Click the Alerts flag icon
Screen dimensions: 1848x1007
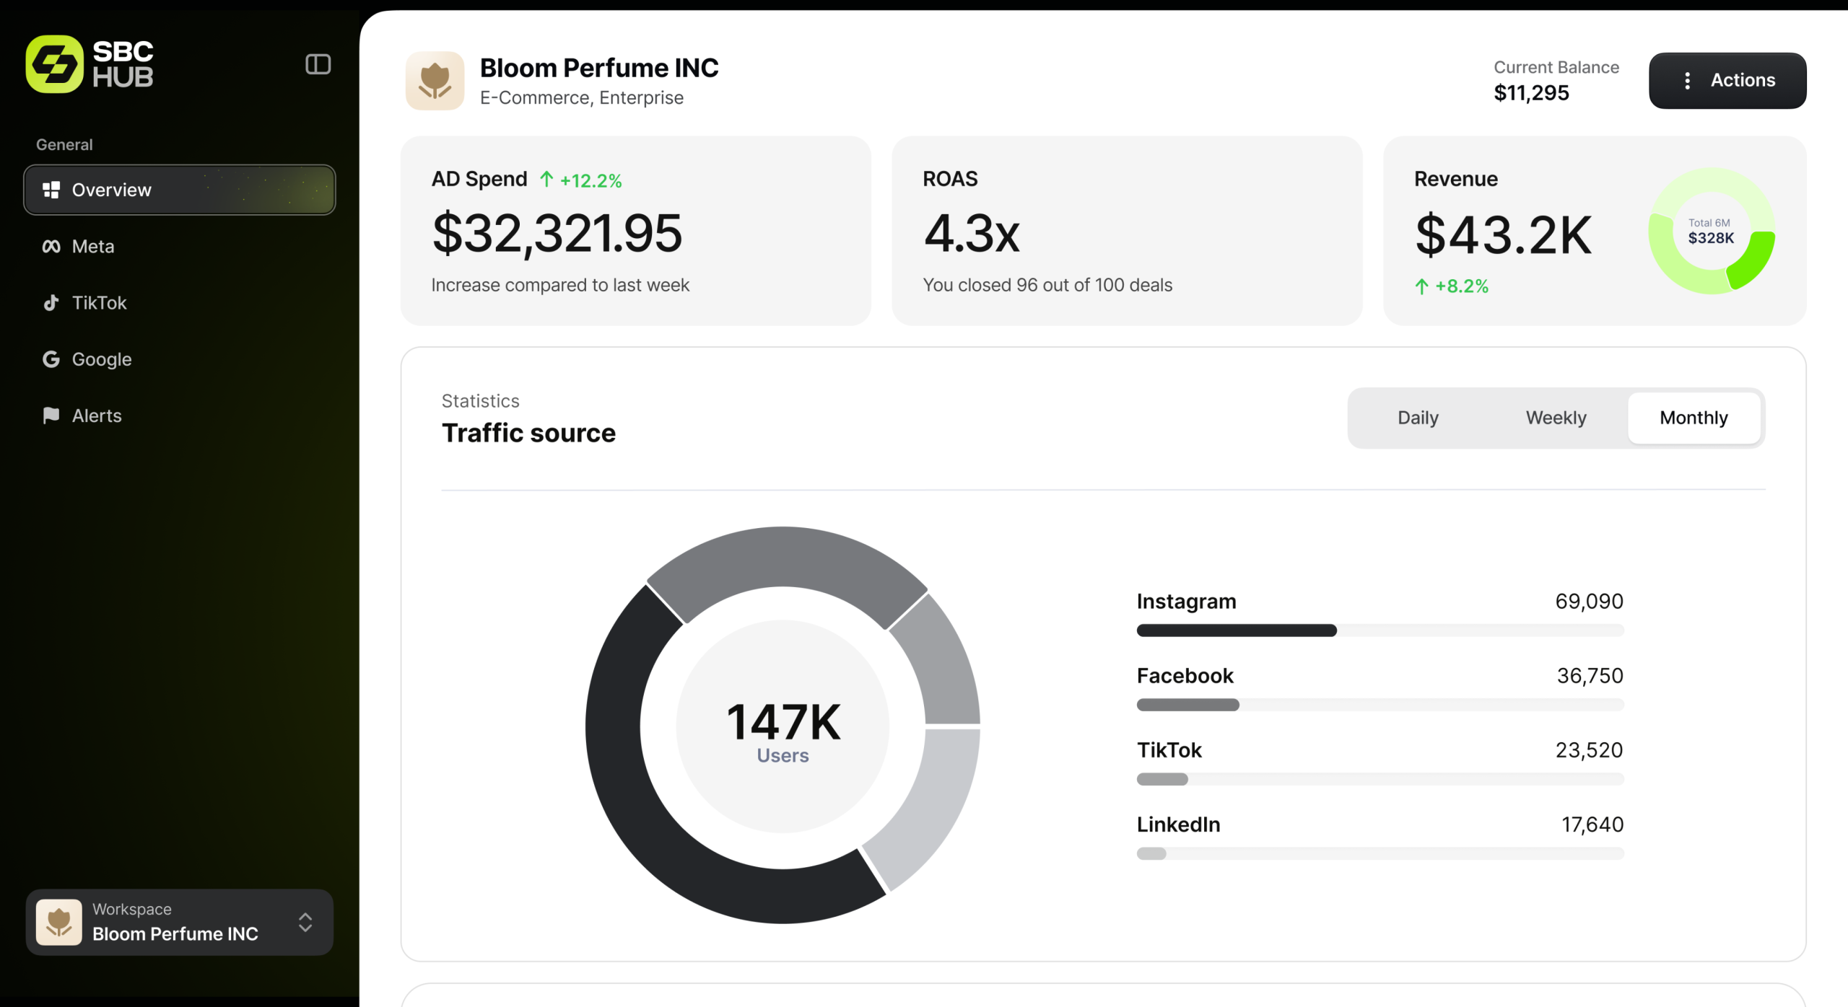pos(51,415)
